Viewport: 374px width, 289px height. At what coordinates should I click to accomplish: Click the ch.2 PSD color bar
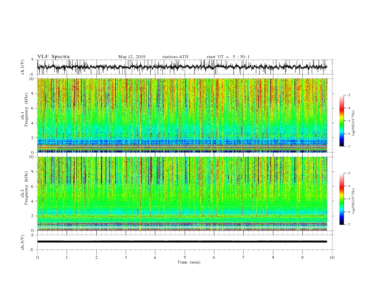tap(341, 199)
